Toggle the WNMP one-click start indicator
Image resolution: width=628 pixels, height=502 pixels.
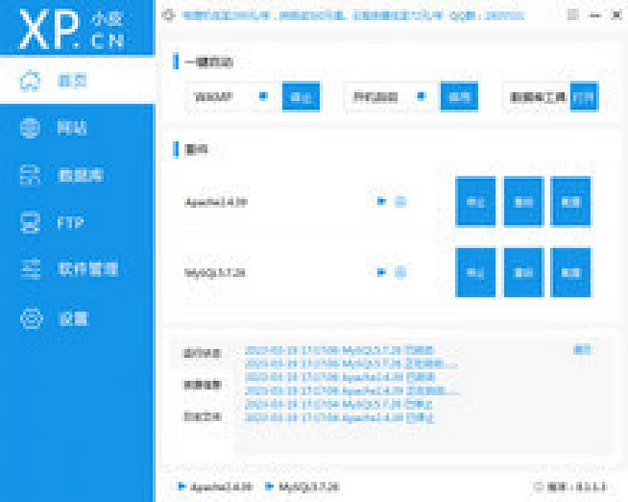[x=264, y=97]
